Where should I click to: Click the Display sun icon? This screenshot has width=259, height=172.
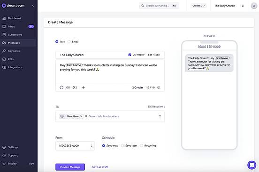tap(4, 164)
